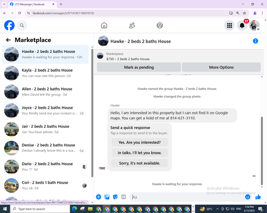Attach a photo using the image icon
This screenshot has height=213, width=267.
107,197
